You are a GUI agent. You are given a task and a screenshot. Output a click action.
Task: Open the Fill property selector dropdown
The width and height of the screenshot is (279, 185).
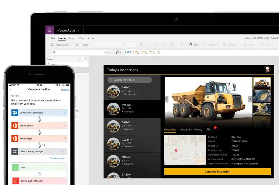tap(78, 52)
